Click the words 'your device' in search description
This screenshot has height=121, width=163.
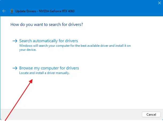tap(28, 49)
